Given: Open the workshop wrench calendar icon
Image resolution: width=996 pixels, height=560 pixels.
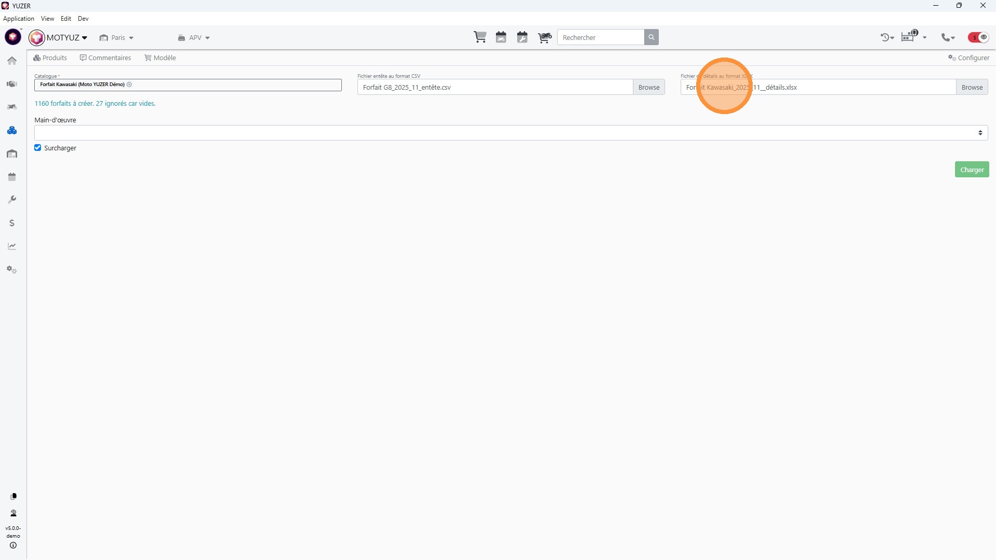Looking at the screenshot, I should pos(522,37).
